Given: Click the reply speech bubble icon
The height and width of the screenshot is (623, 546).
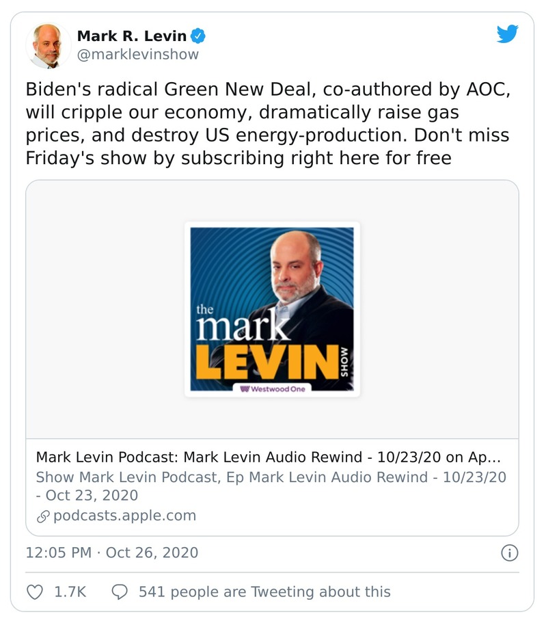Looking at the screenshot, I should coord(120,592).
